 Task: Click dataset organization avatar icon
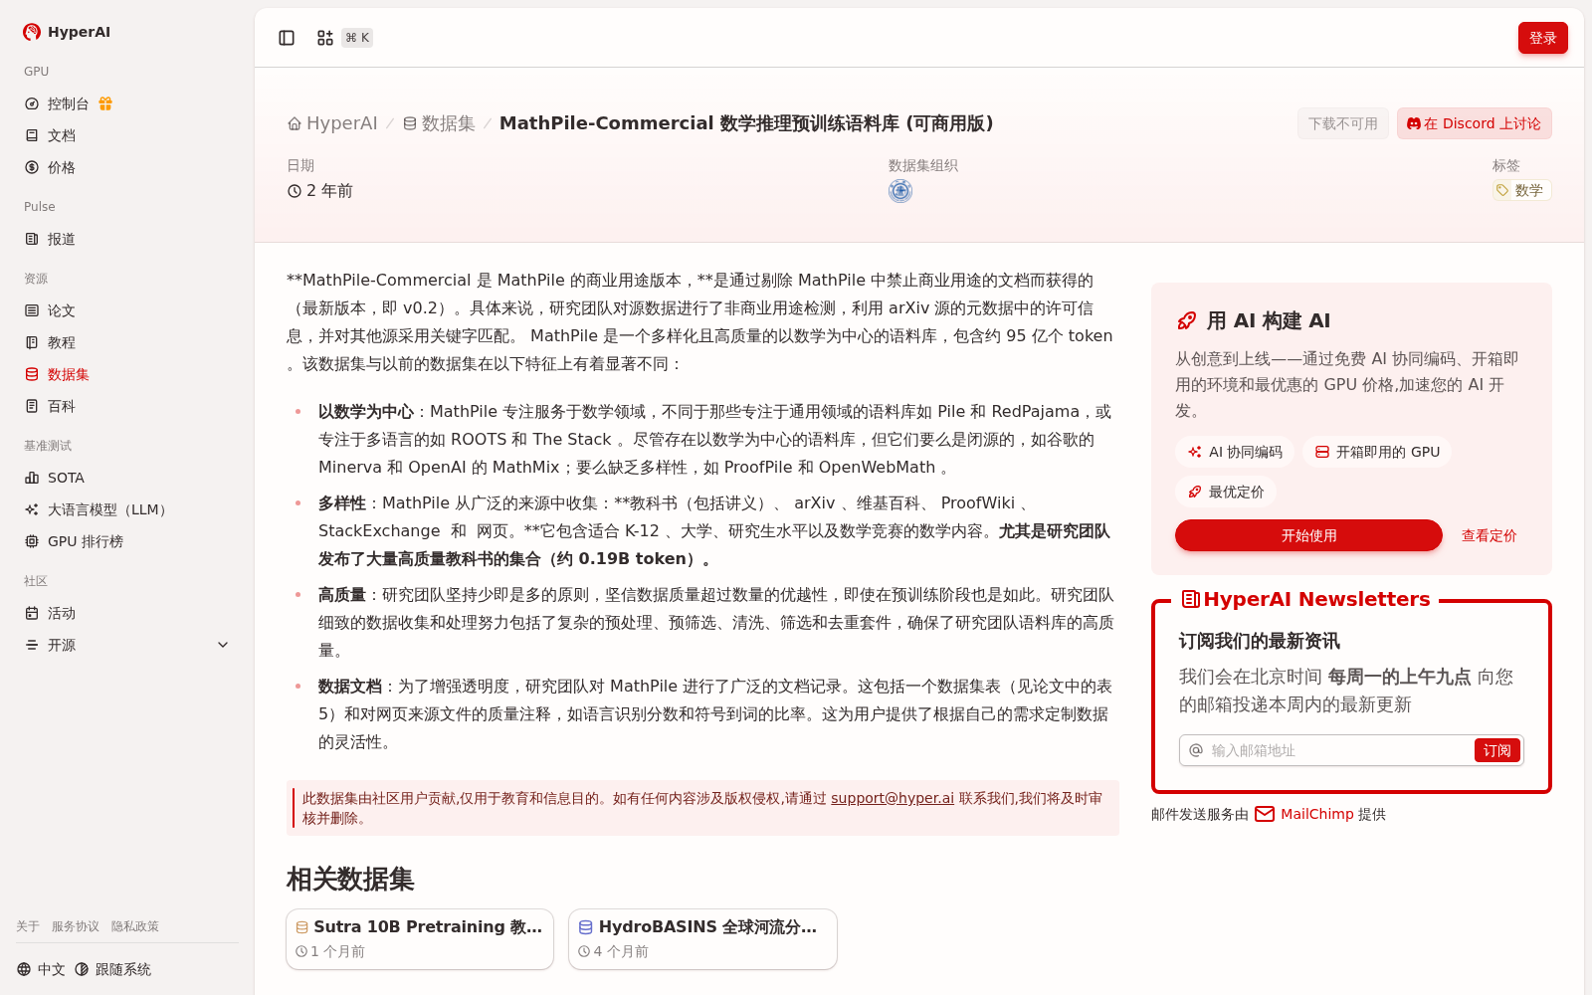click(900, 191)
